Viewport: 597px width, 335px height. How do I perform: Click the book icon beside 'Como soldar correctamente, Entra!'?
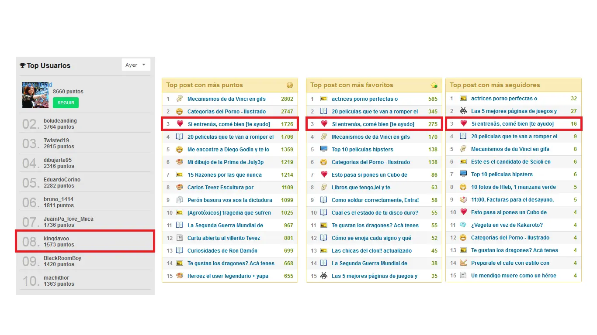323,200
